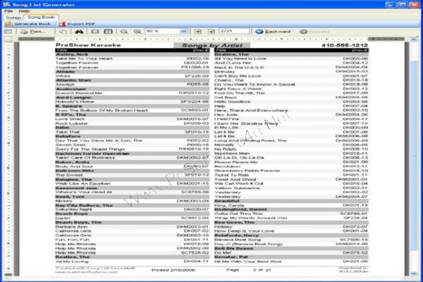Click 'Twist And Shout' song row
This screenshot has height=282, width=423.
coord(291,179)
